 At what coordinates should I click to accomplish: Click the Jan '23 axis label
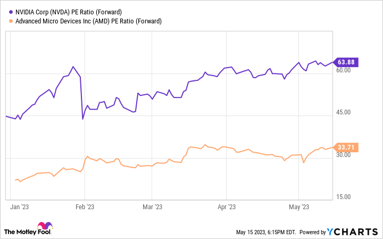click(x=19, y=206)
